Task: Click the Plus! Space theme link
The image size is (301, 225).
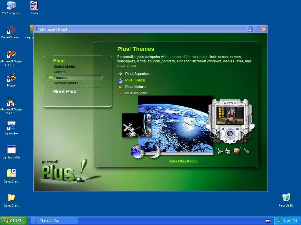Action: pyautogui.click(x=135, y=80)
